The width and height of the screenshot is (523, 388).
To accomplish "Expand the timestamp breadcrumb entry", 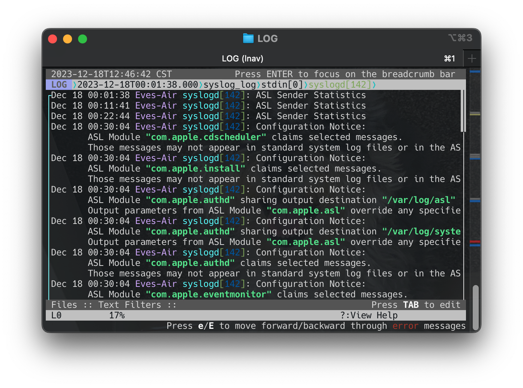I will [137, 85].
